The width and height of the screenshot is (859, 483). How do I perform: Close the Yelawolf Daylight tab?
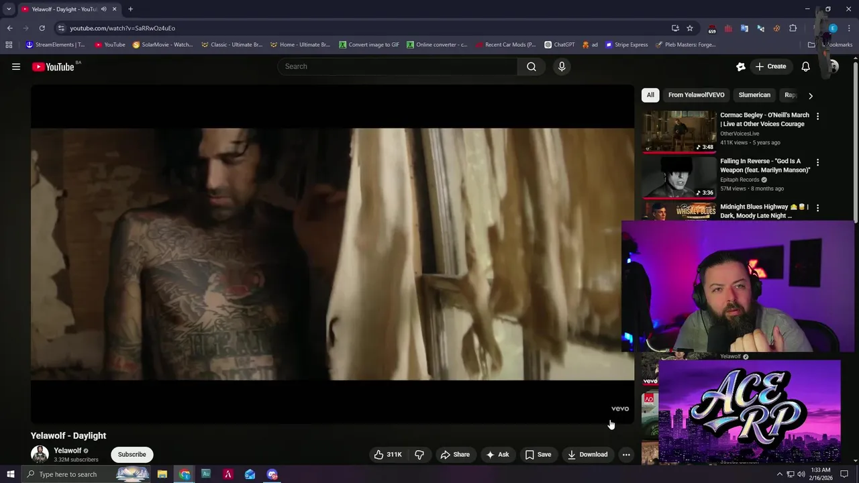(114, 9)
